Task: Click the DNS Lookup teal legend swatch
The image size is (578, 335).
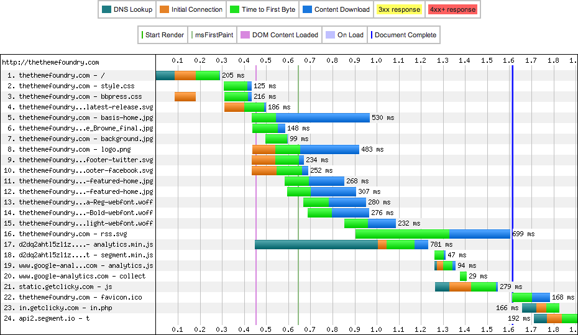Action: (106, 9)
